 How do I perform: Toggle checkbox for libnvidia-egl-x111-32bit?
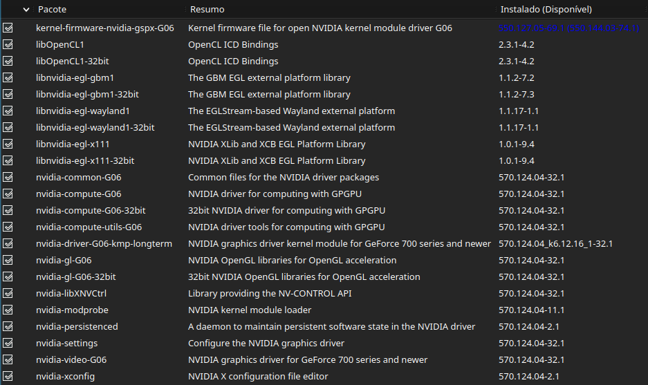[8, 160]
